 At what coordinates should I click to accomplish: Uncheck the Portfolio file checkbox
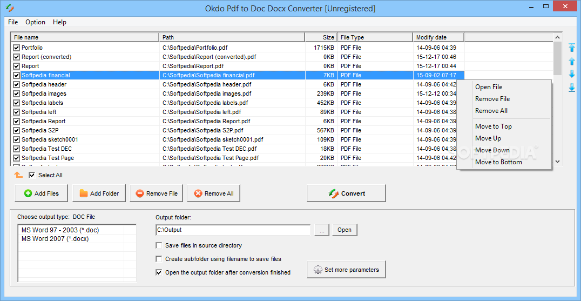(x=16, y=48)
